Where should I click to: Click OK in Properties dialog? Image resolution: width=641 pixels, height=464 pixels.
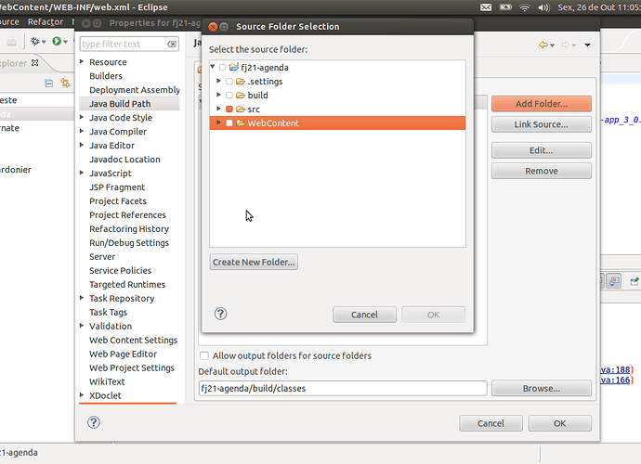(x=559, y=423)
